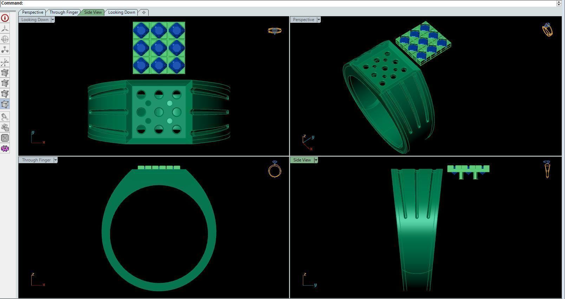This screenshot has width=565, height=299.
Task: Select the gem plate in Side View viewport
Action: [468, 168]
